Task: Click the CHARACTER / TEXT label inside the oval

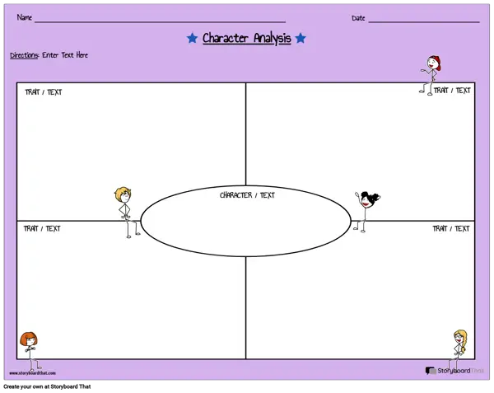Action: point(247,195)
